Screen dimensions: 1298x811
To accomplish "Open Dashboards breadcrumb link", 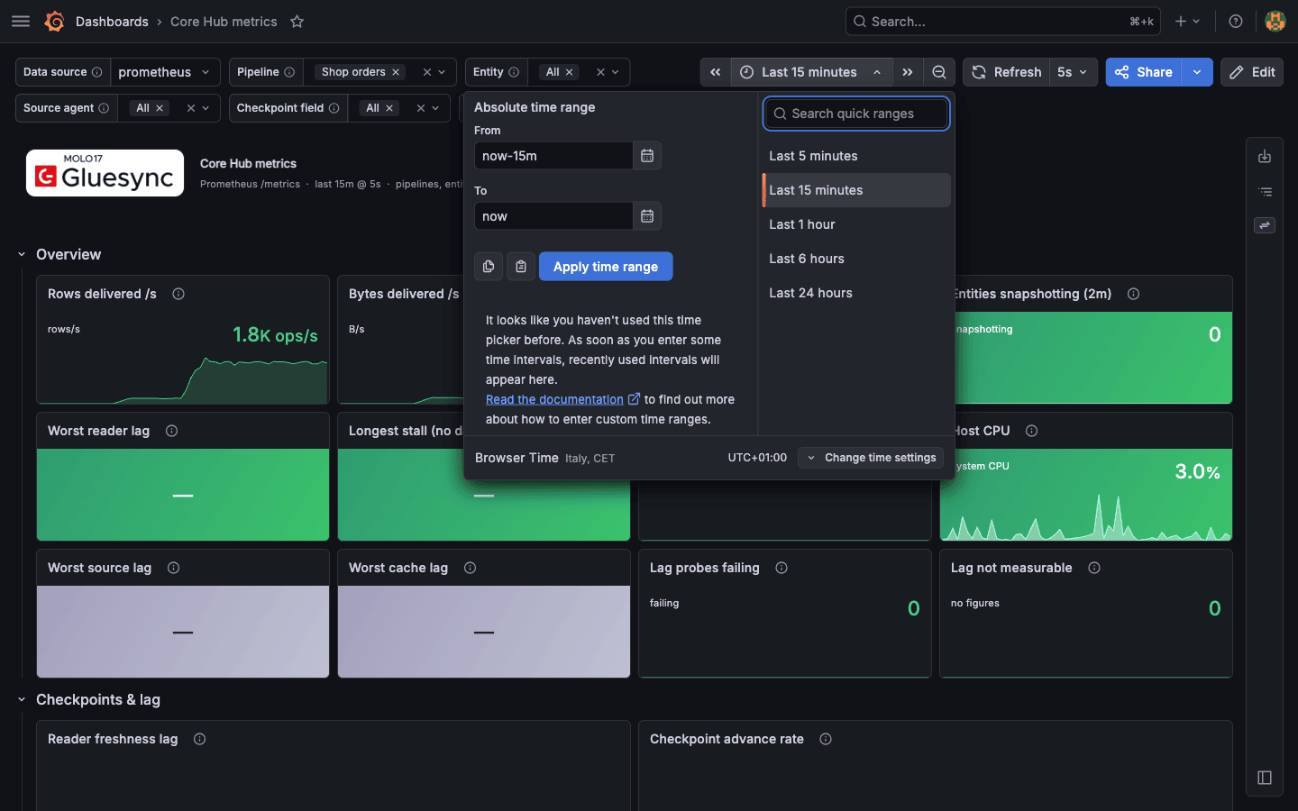I will 112,22.
